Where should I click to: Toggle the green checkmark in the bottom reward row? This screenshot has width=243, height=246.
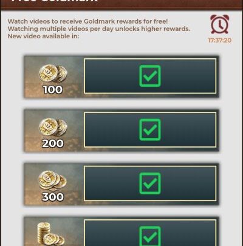(150, 236)
